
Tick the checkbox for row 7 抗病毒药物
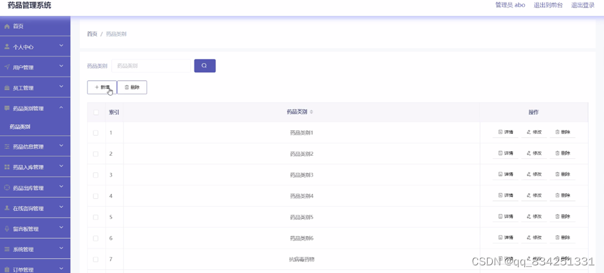click(96, 260)
